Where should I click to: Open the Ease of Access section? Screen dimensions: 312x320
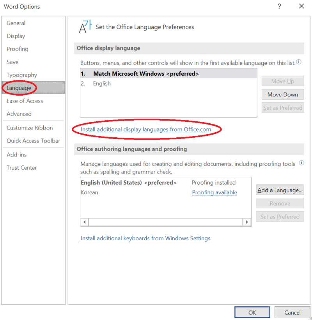pyautogui.click(x=25, y=101)
